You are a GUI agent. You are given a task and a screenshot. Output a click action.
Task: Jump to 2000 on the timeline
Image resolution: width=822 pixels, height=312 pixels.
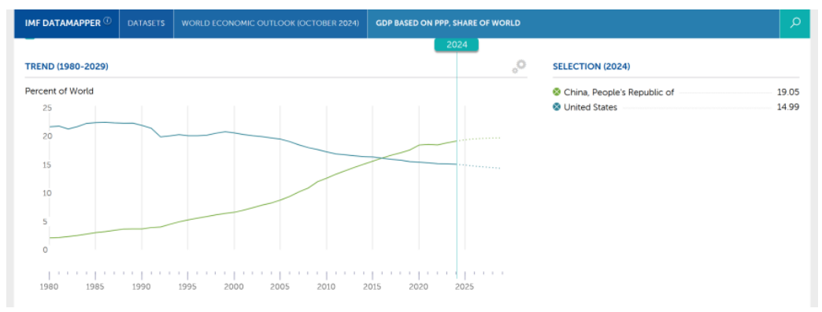tap(234, 288)
